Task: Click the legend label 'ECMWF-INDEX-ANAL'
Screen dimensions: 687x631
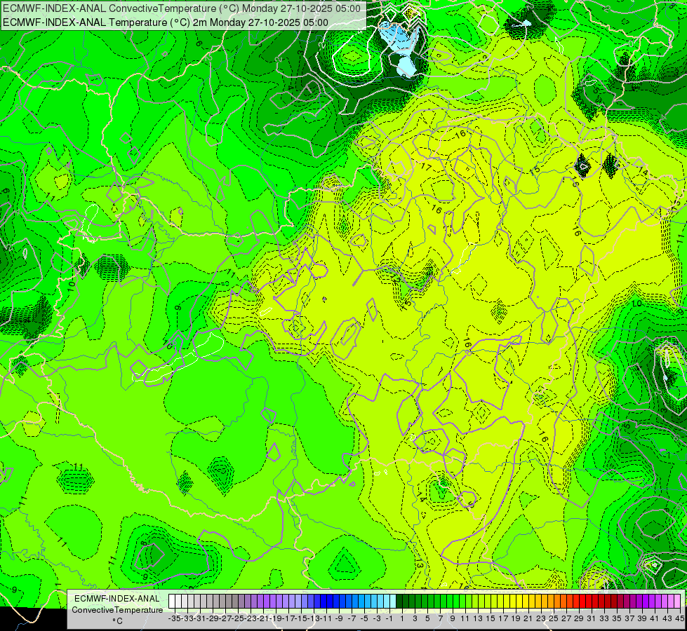Action: (x=117, y=599)
